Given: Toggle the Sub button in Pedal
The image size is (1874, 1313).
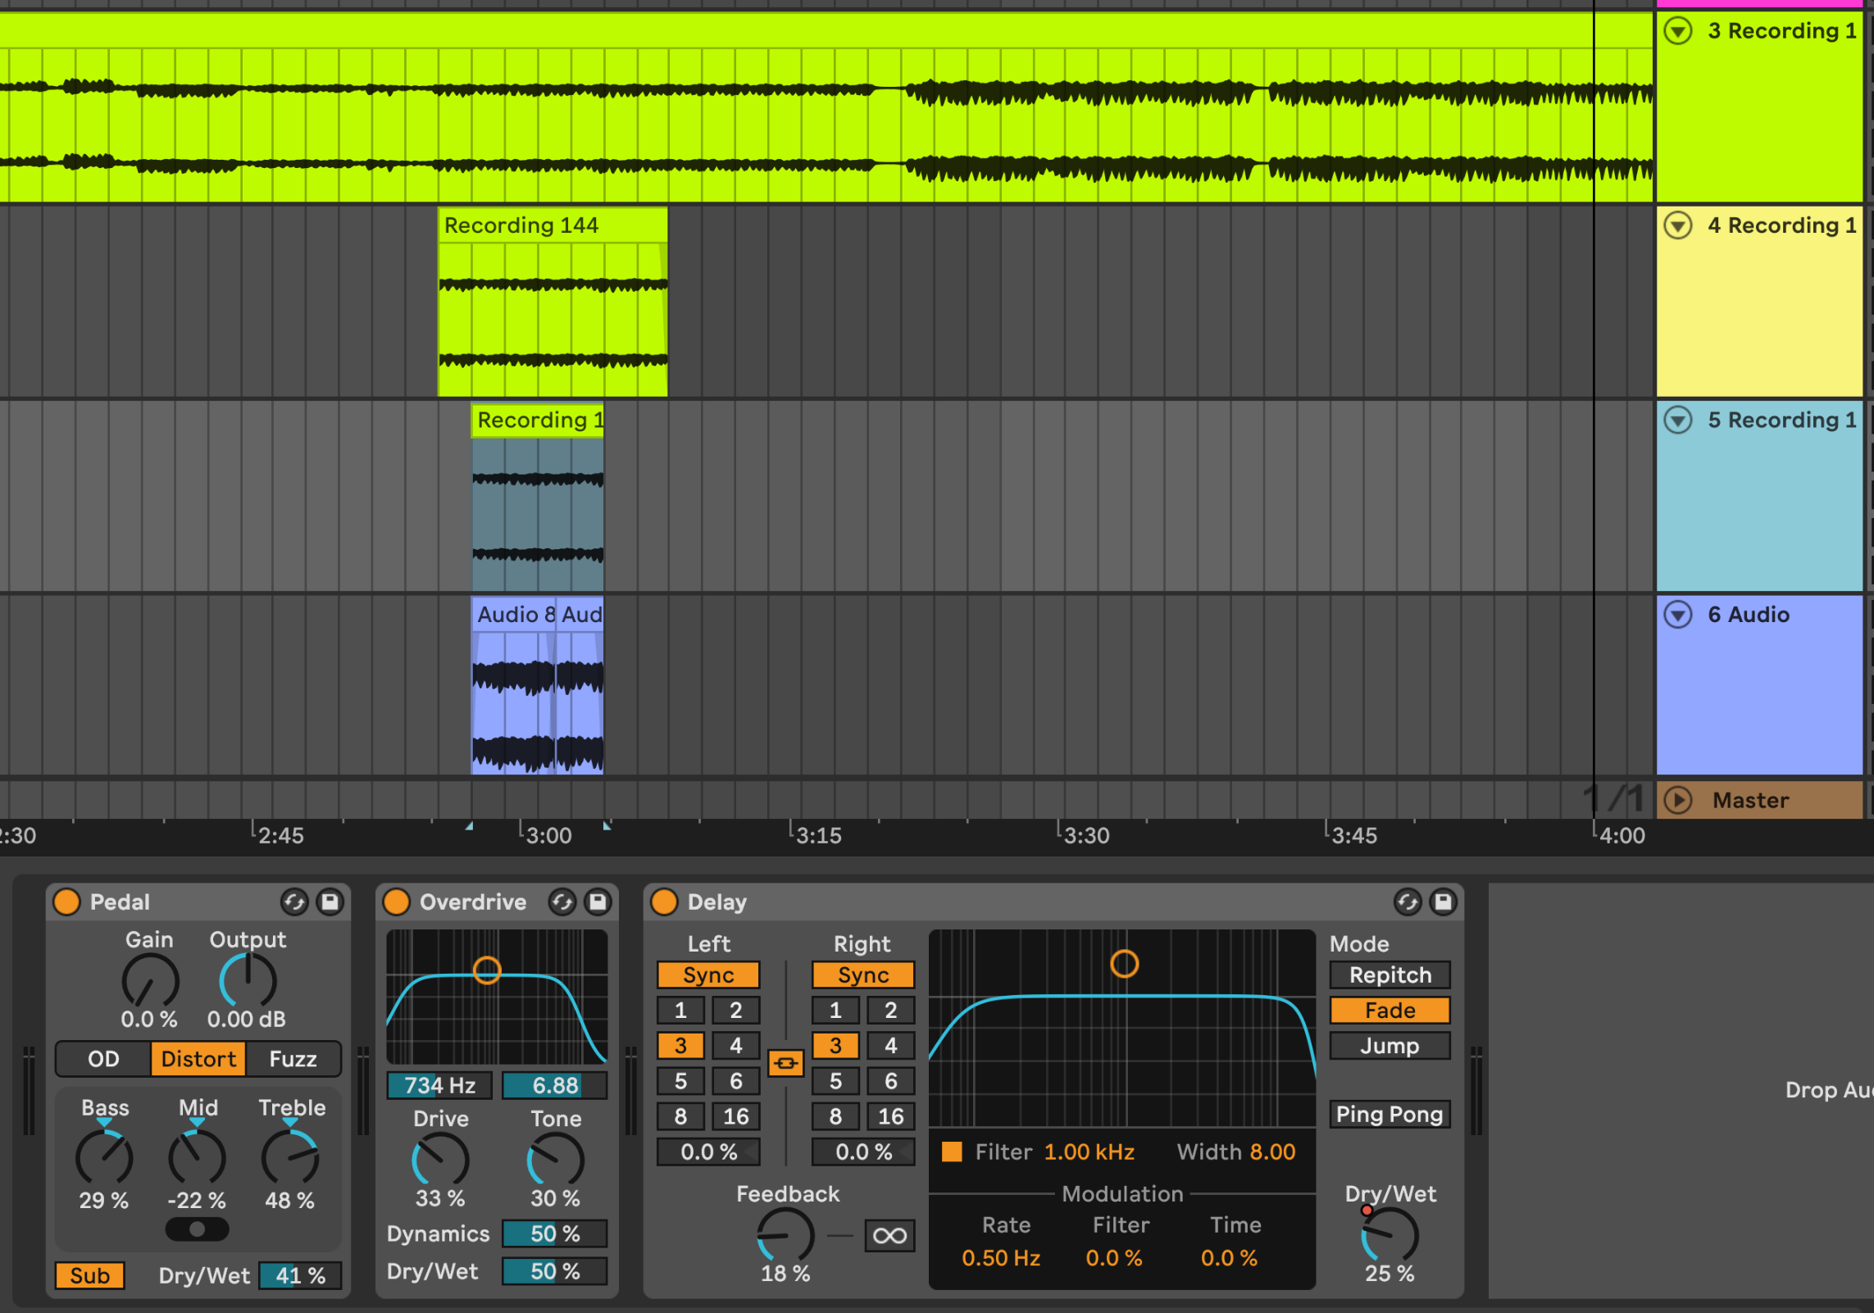Looking at the screenshot, I should pyautogui.click(x=90, y=1275).
